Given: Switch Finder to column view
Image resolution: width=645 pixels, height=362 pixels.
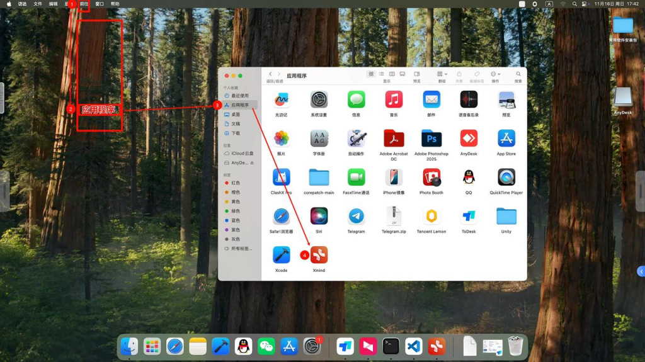Looking at the screenshot, I should click(392, 74).
